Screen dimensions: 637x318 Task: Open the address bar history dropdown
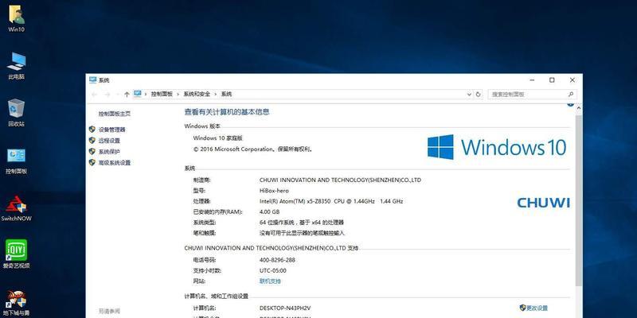coord(470,94)
